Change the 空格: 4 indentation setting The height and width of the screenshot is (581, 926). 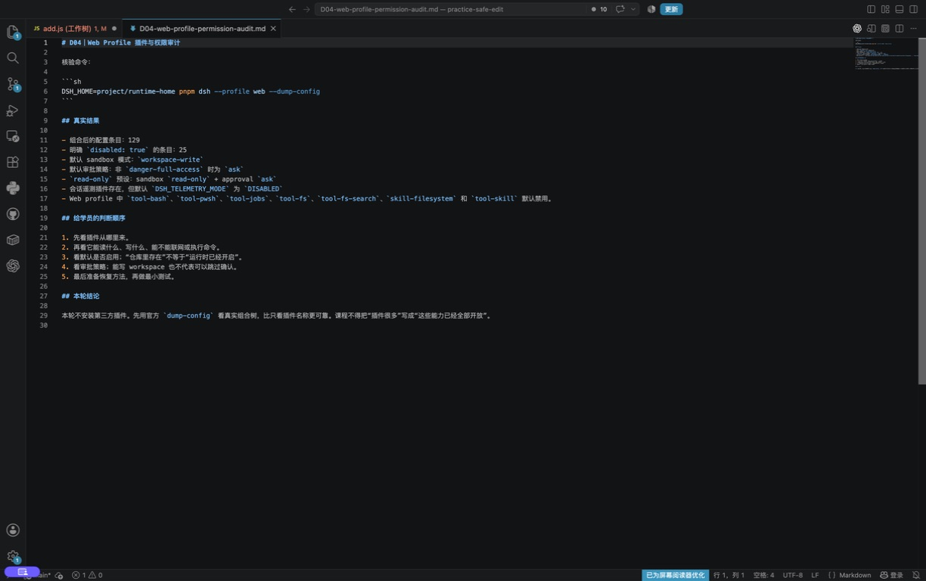(x=763, y=575)
